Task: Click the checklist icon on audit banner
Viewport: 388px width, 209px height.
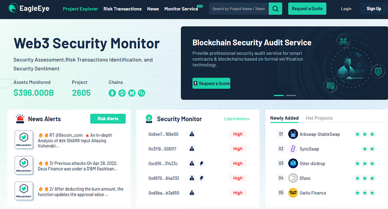Action: 330,86
